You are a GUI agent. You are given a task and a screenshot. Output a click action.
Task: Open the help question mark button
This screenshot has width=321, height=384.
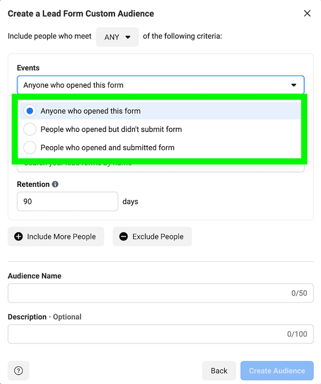coord(19,371)
